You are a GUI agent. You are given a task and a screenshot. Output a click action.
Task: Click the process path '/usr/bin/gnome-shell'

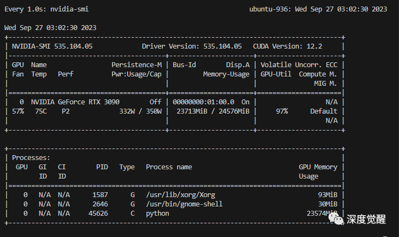[x=184, y=204]
